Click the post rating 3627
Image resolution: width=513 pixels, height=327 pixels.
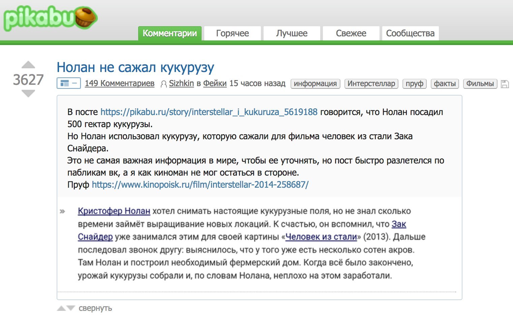tap(28, 80)
